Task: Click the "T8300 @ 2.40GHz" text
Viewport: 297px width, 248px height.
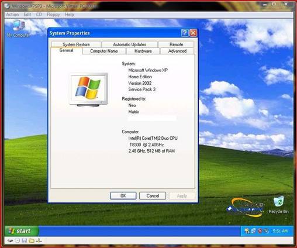Action: [147, 144]
